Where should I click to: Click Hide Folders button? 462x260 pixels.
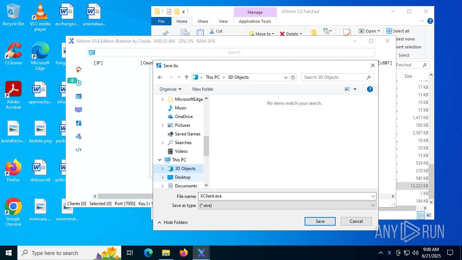[x=173, y=222]
